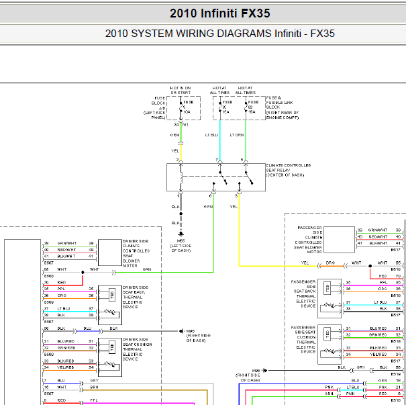The image size is (406, 405).
Task: Click the "GRN/WHT" wire label on driver side
Action: click(x=67, y=243)
